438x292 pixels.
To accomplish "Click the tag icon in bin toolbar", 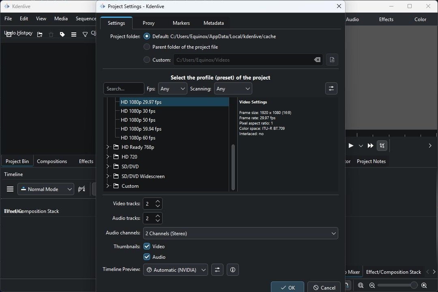I will pyautogui.click(x=62, y=34).
